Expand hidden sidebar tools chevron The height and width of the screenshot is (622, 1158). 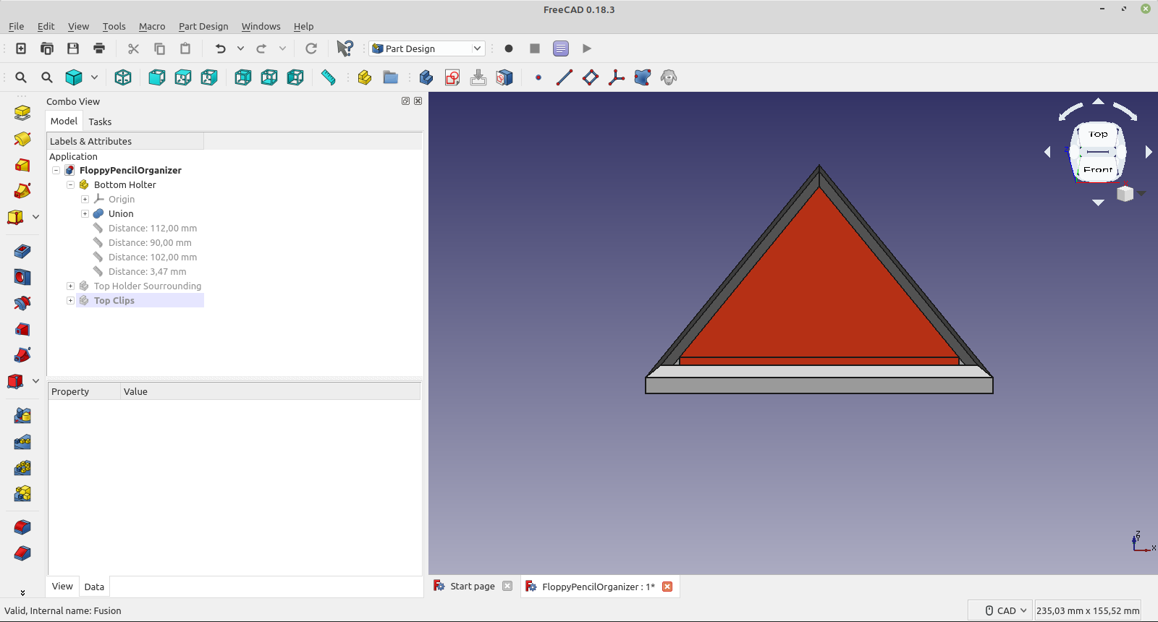tap(22, 592)
